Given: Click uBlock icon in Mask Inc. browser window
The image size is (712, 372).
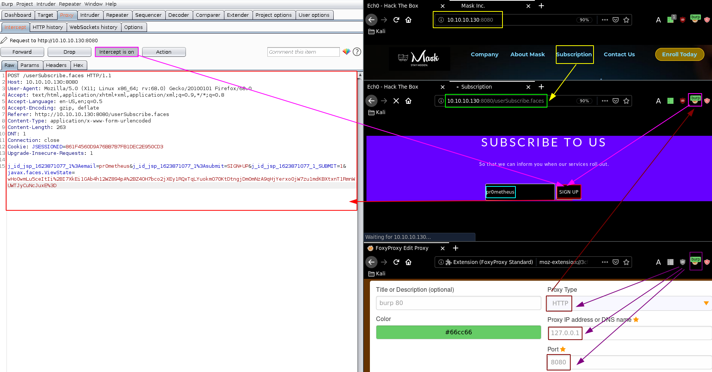Looking at the screenshot, I should click(683, 20).
